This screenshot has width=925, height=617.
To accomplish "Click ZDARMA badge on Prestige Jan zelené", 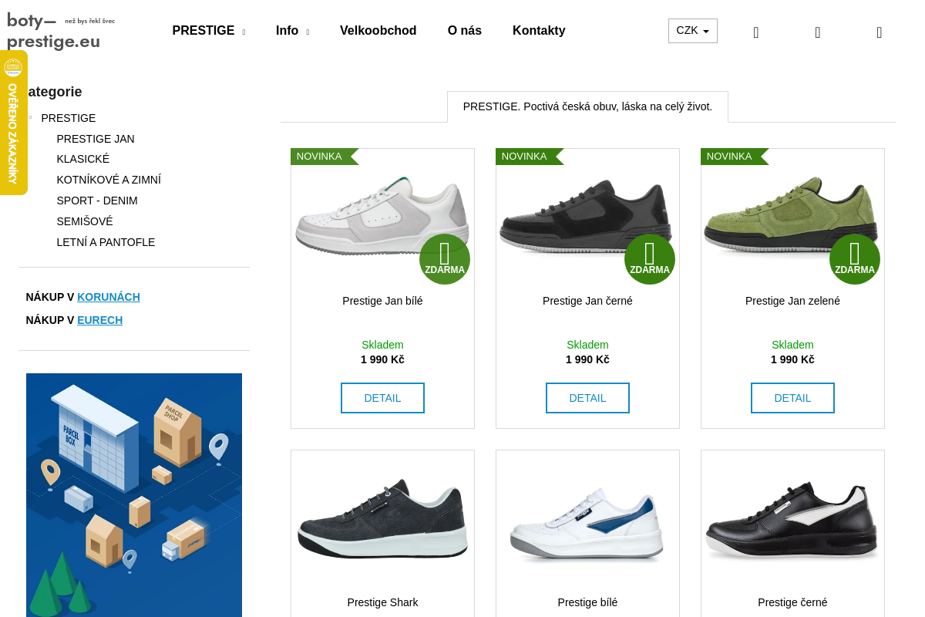I will (x=855, y=259).
